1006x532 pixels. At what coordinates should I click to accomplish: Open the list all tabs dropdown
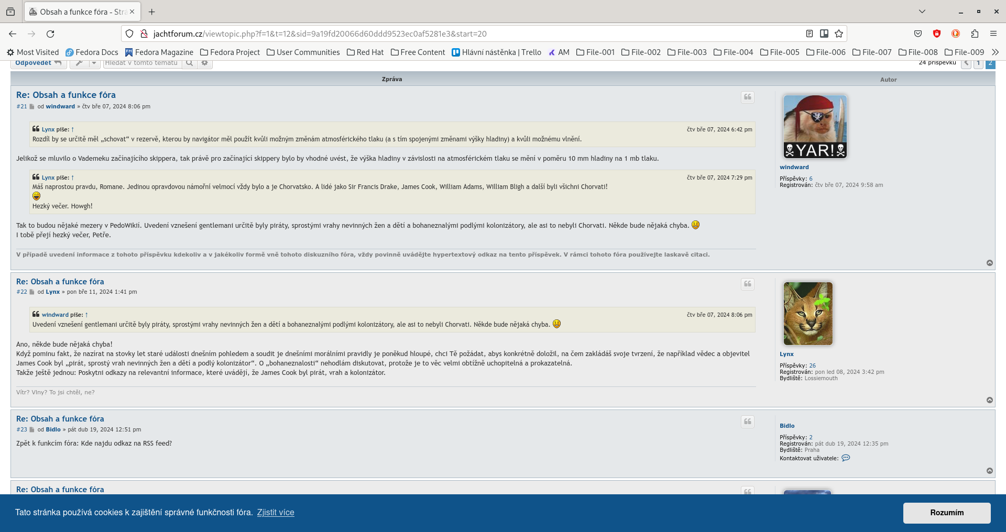pyautogui.click(x=922, y=12)
